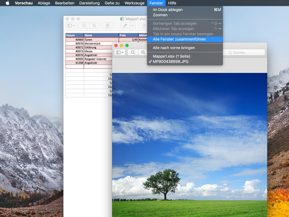Click the rotate icon in Mappe1.xlsx toolbar

(x=144, y=26)
